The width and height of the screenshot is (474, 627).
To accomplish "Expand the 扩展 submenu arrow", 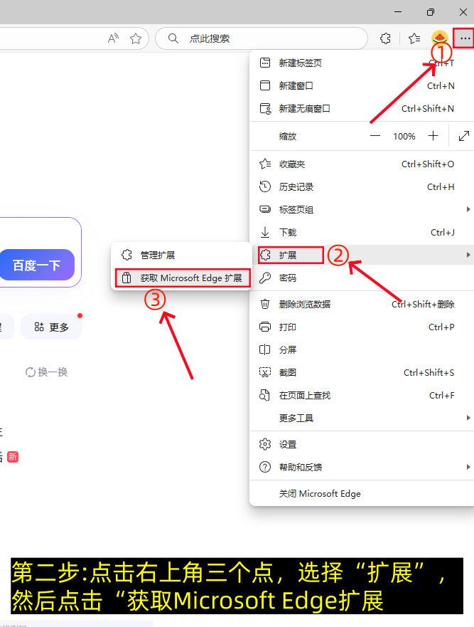I will pos(468,255).
